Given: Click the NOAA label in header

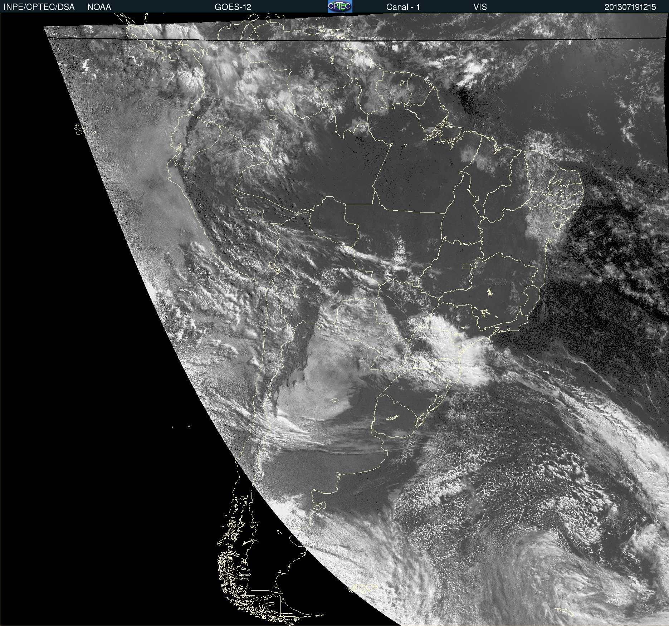Looking at the screenshot, I should pos(99,7).
